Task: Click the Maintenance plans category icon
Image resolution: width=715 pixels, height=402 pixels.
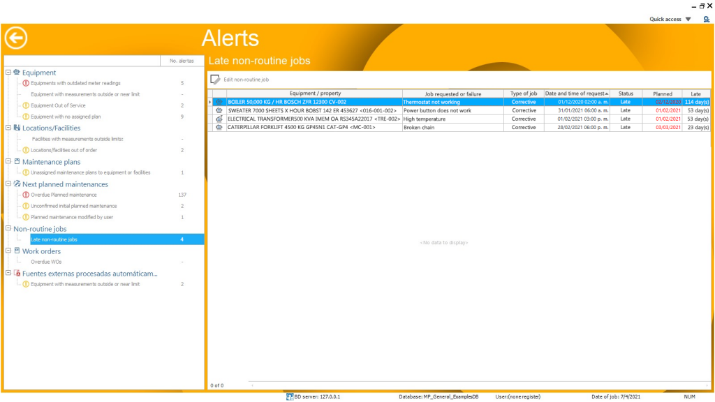Action: [x=17, y=161]
